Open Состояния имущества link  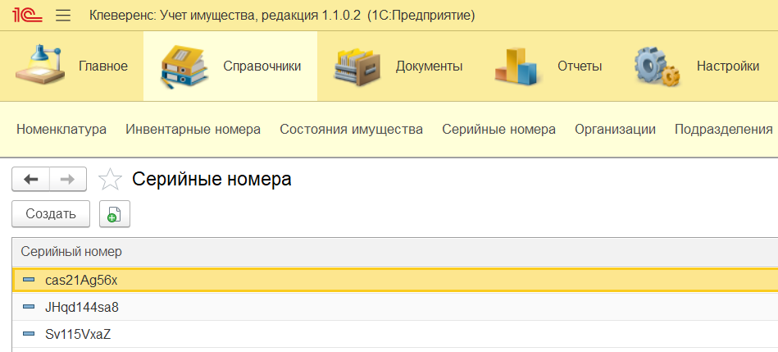click(x=352, y=130)
